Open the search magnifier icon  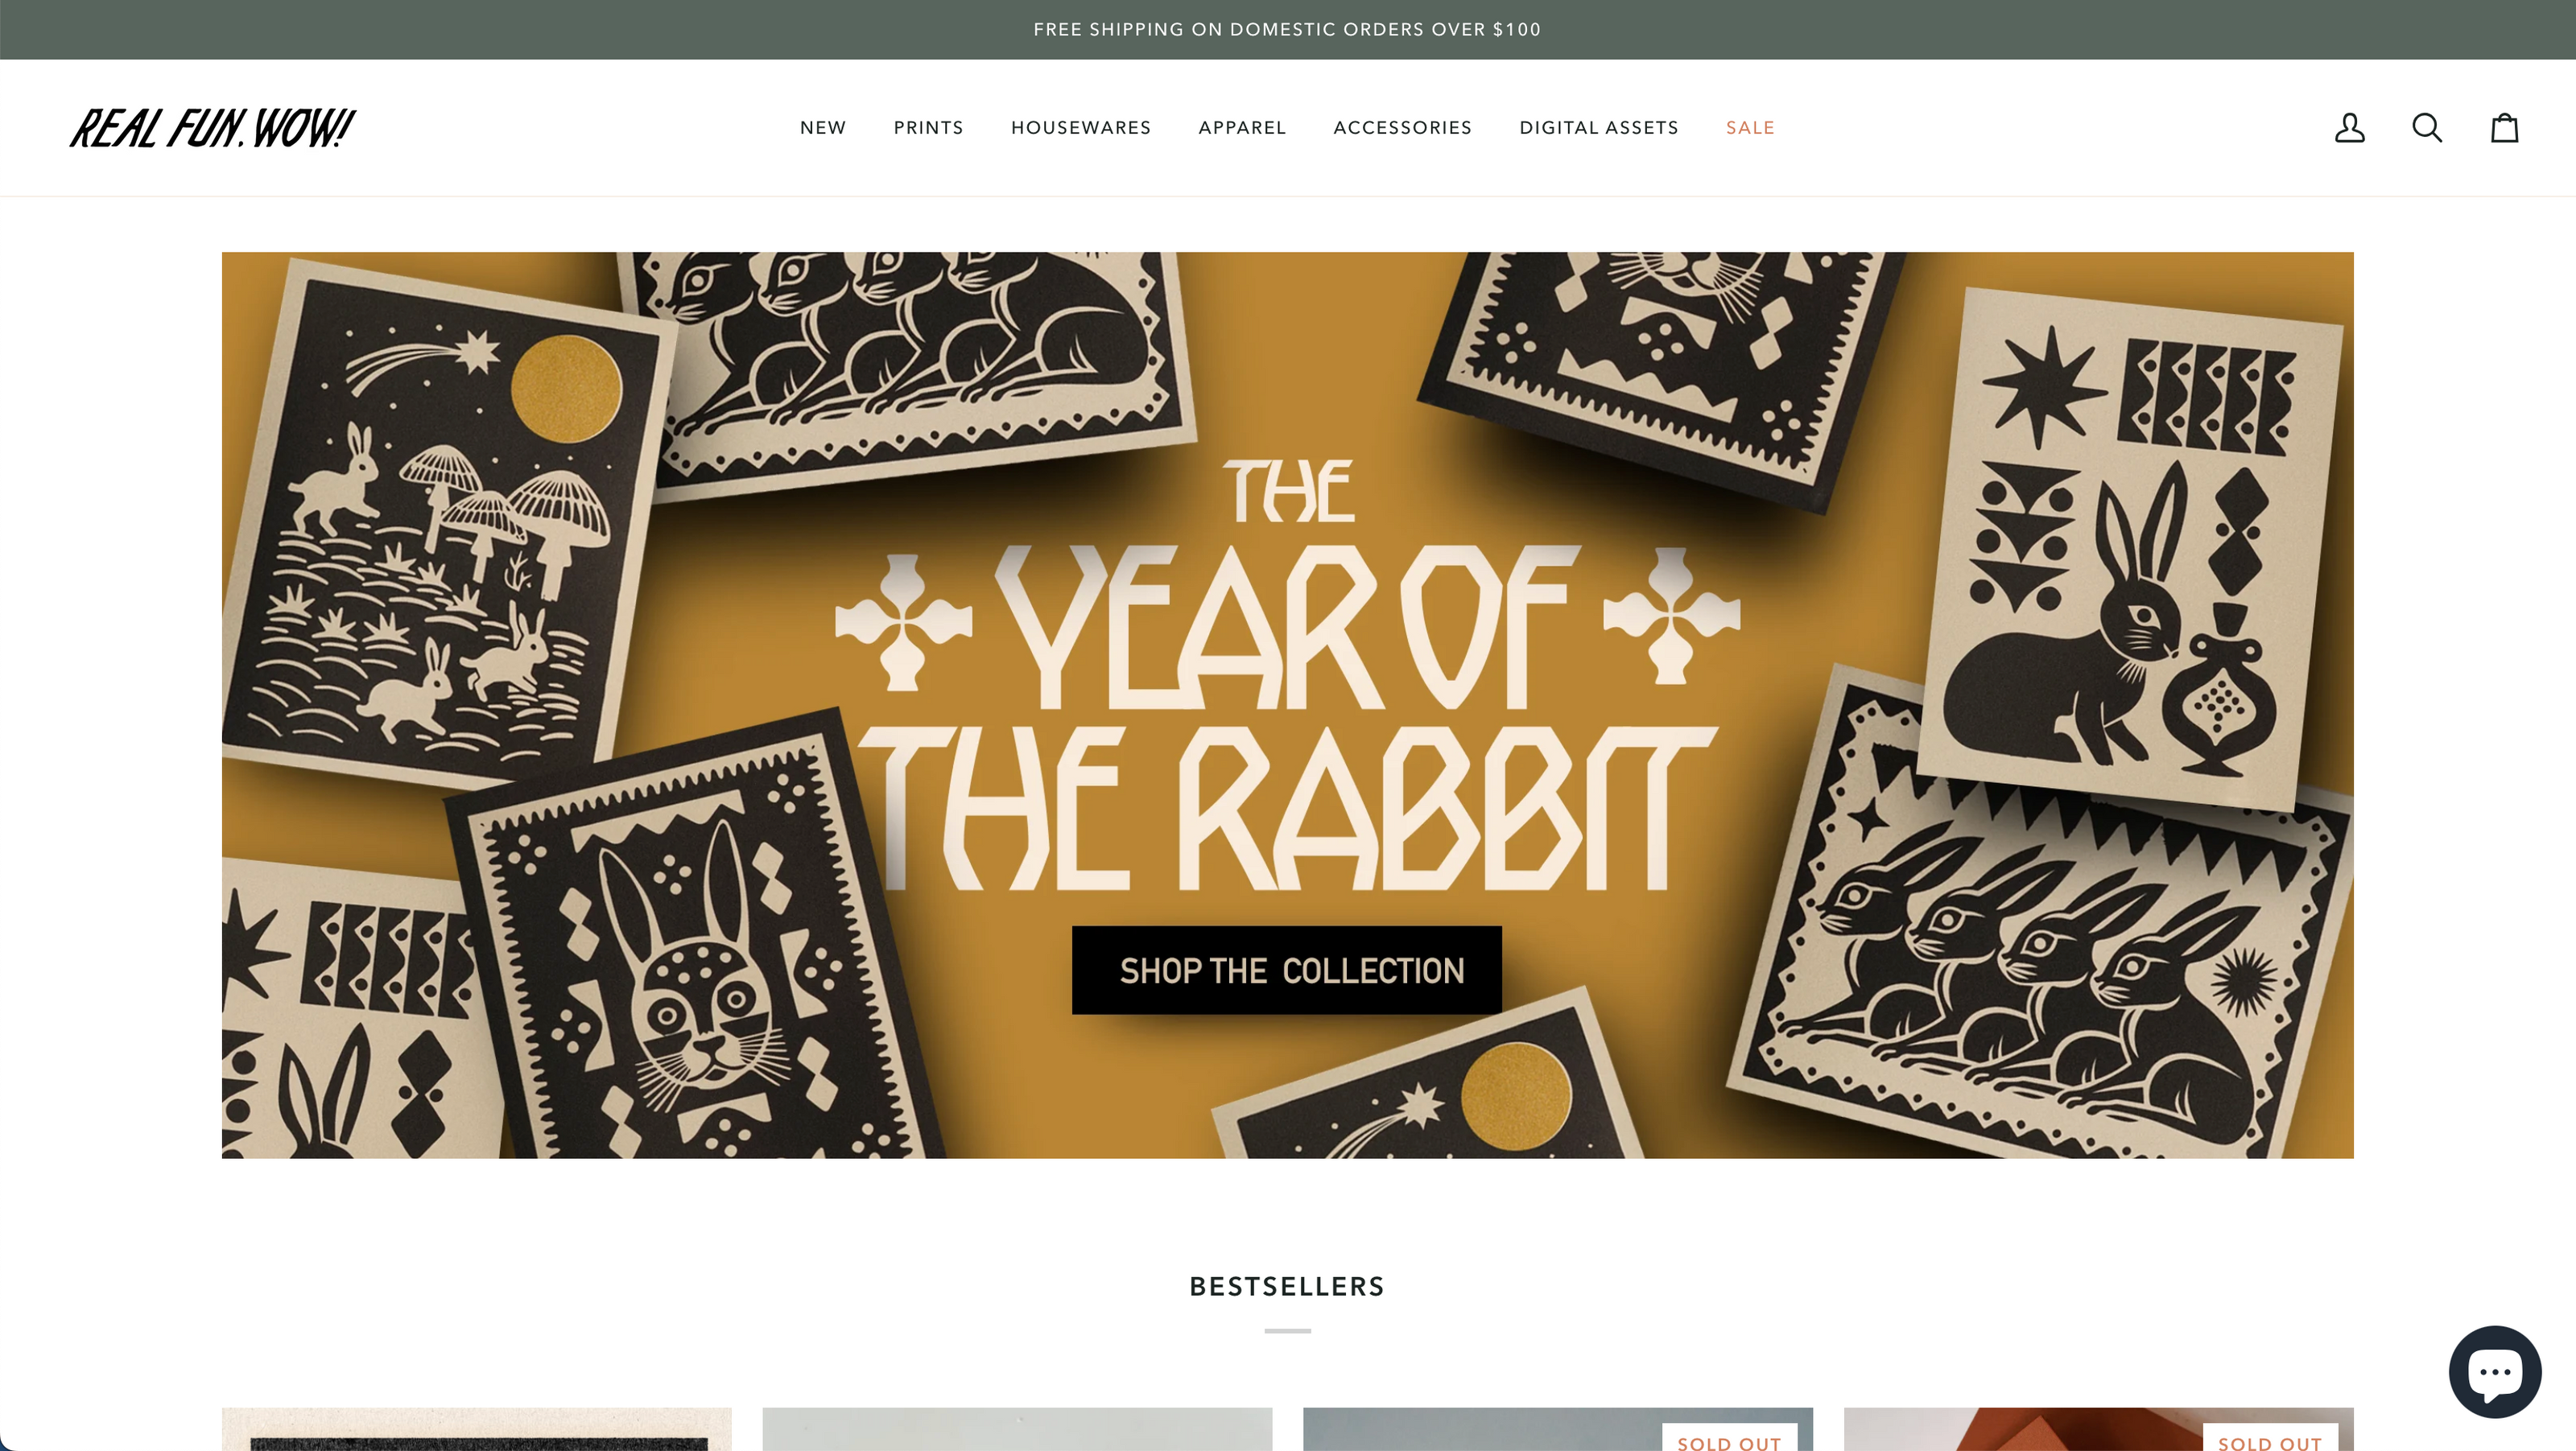tap(2427, 128)
